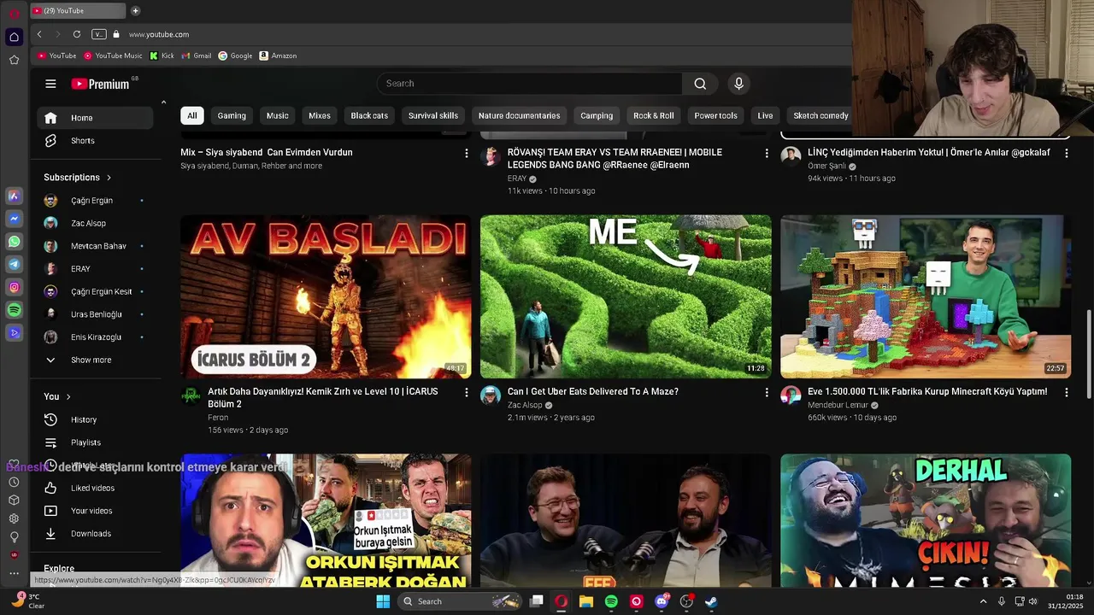Image resolution: width=1094 pixels, height=615 pixels.
Task: Open Discord from the Windows taskbar
Action: click(662, 601)
